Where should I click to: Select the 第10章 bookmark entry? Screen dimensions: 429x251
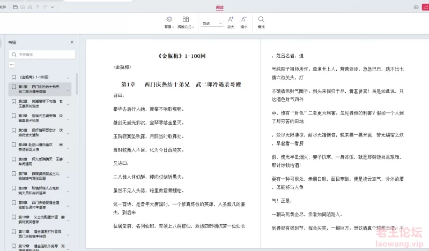(x=40, y=219)
